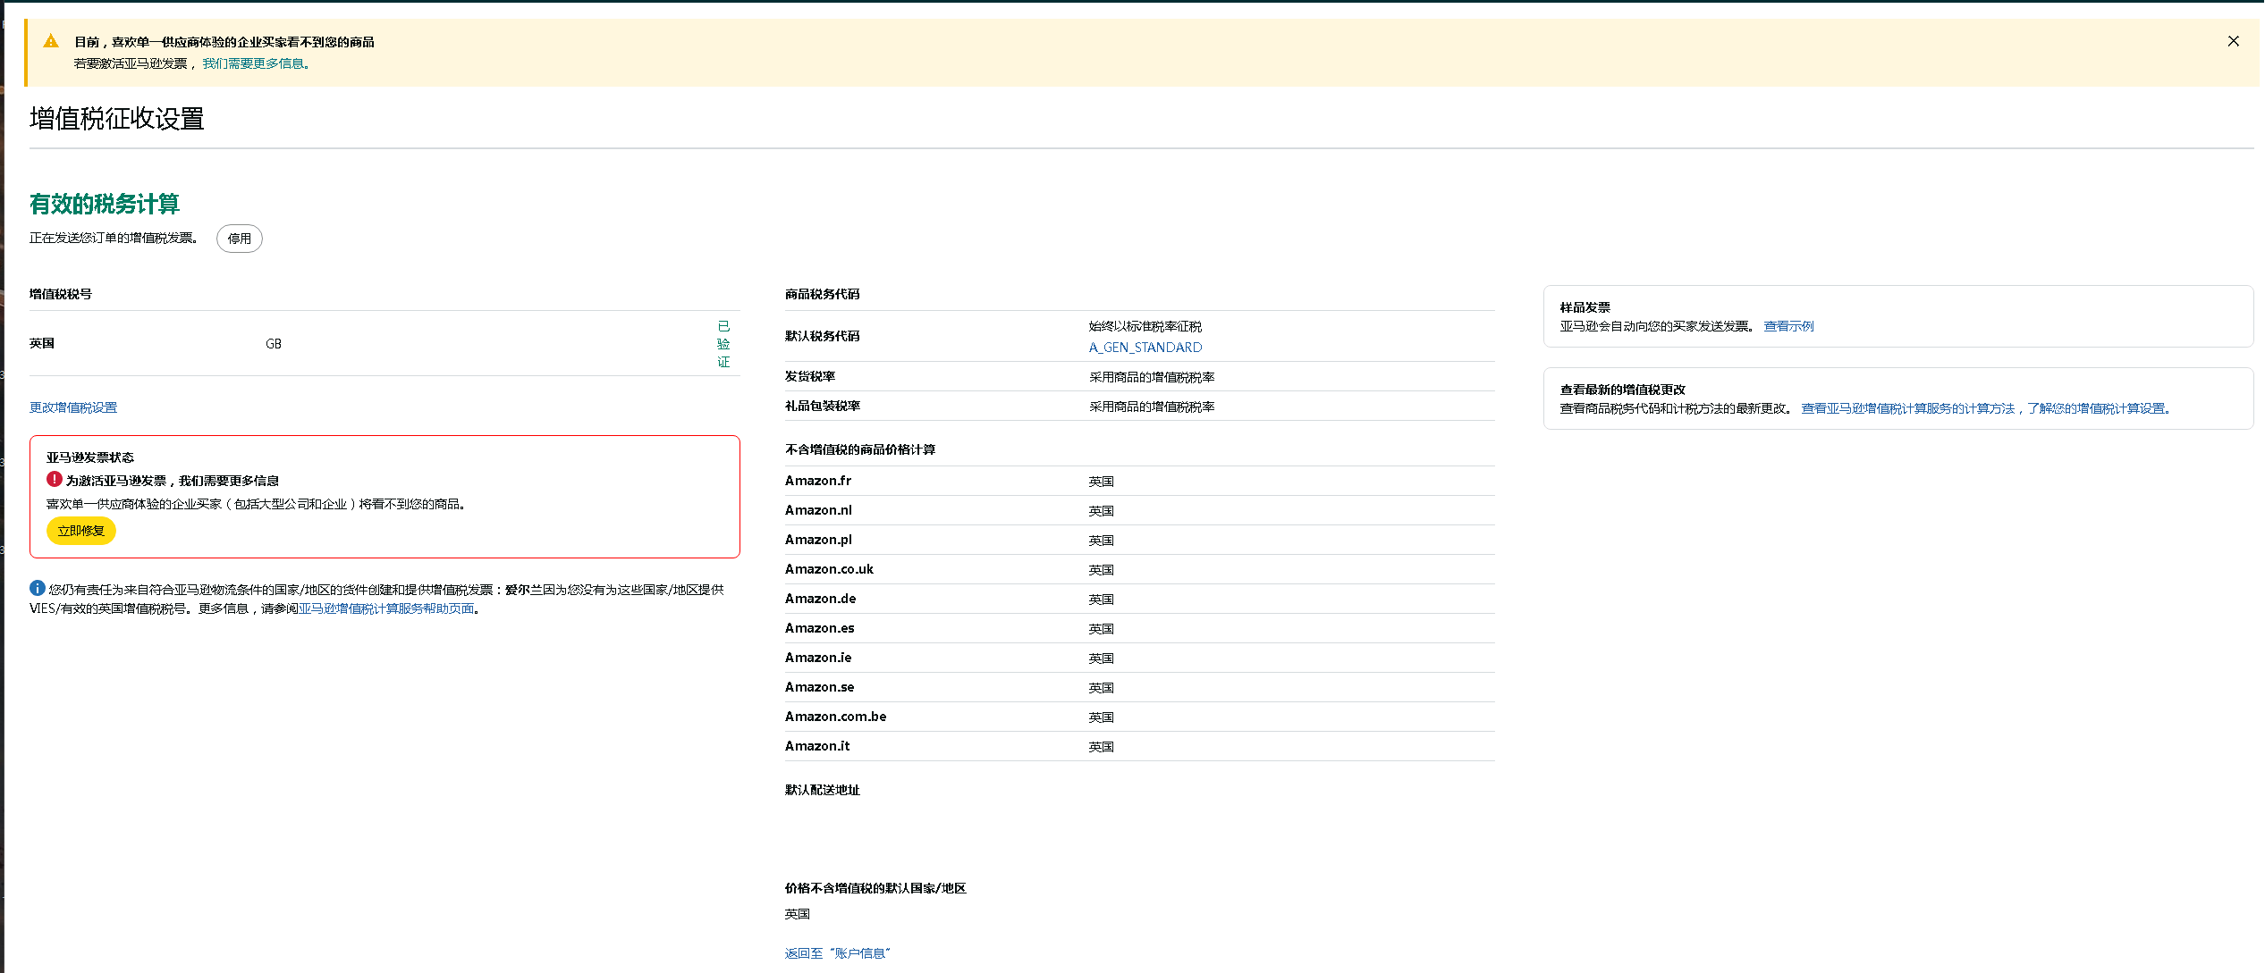The width and height of the screenshot is (2265, 973).
Task: Click the 默认税务代码 label
Action: pyautogui.click(x=823, y=336)
